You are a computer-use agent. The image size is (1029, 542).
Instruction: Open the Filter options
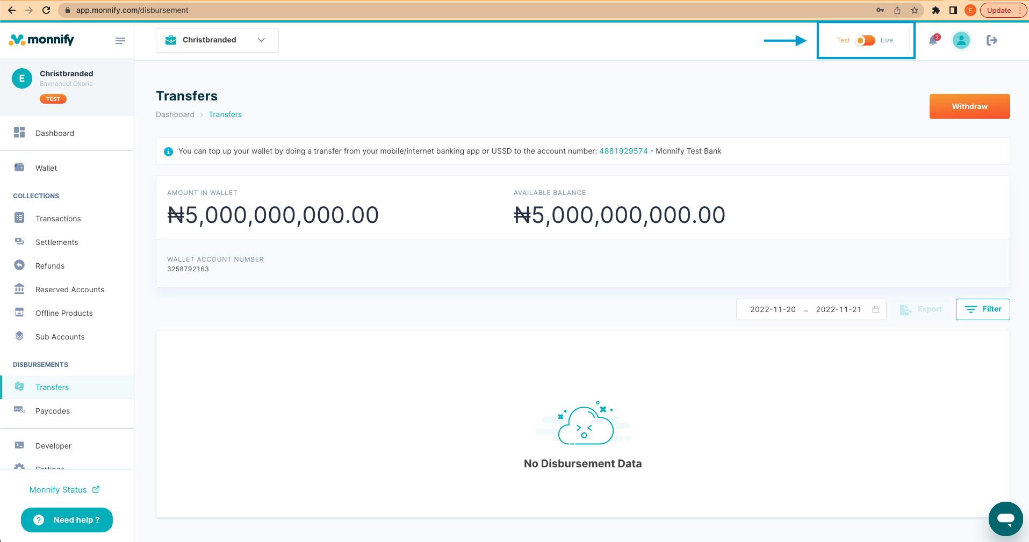coord(982,309)
